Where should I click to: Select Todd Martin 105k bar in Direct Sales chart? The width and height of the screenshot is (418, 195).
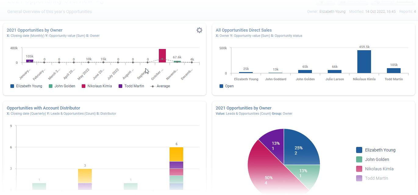(x=394, y=70)
